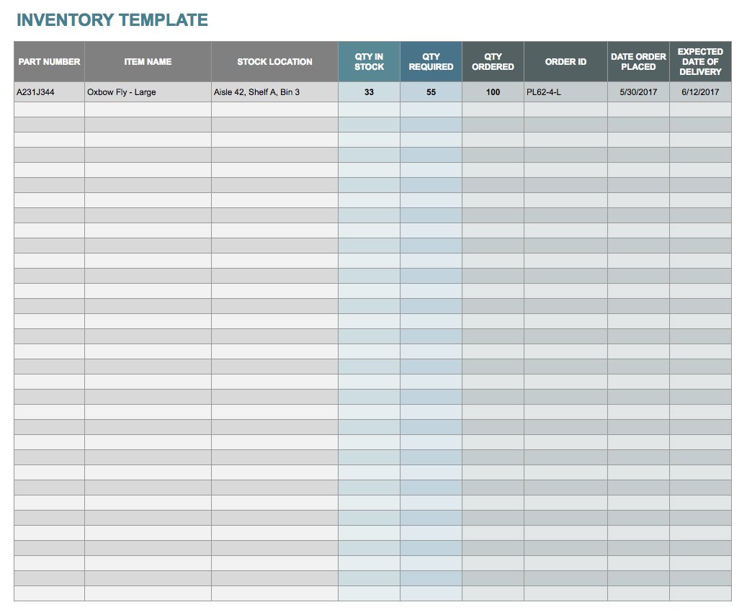Select the quantity required value 55

point(431,92)
